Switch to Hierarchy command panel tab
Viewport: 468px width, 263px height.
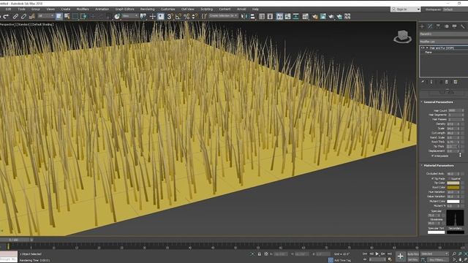[438, 26]
